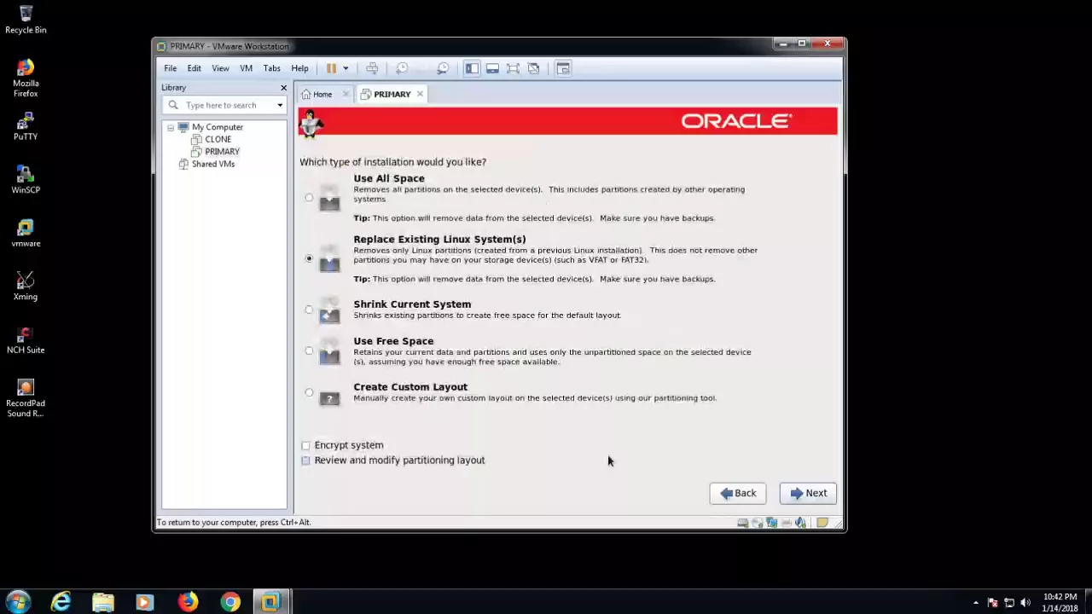The height and width of the screenshot is (614, 1092).
Task: Open the NCH Suite desktop icon
Action: coord(26,339)
